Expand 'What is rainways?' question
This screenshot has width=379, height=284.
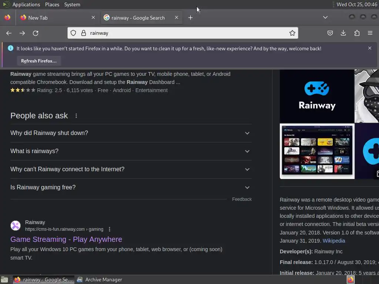tap(131, 151)
